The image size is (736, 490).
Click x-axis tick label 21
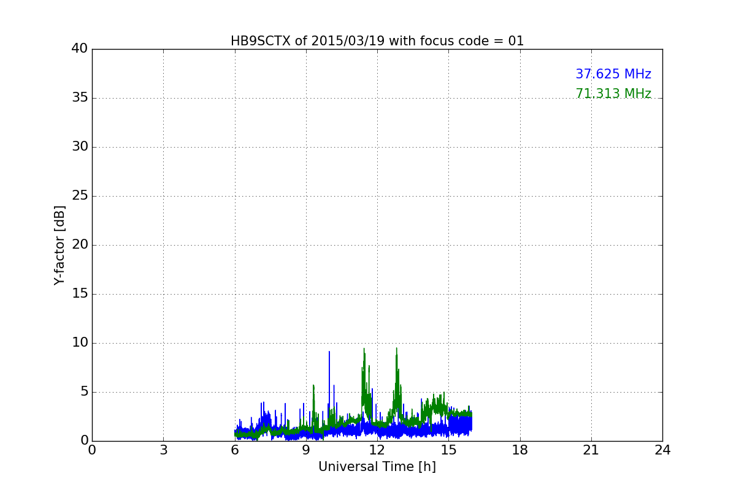pos(591,450)
